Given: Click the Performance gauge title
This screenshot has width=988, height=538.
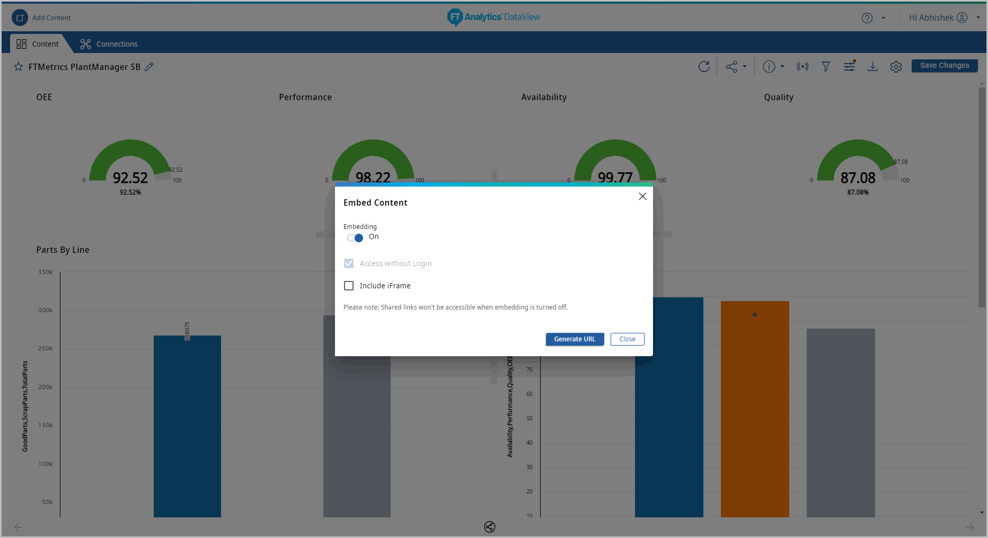Looking at the screenshot, I should coord(305,97).
